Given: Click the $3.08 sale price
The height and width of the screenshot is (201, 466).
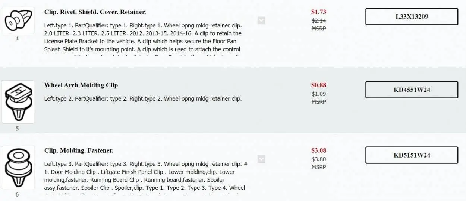Looking at the screenshot, I should pyautogui.click(x=319, y=150).
